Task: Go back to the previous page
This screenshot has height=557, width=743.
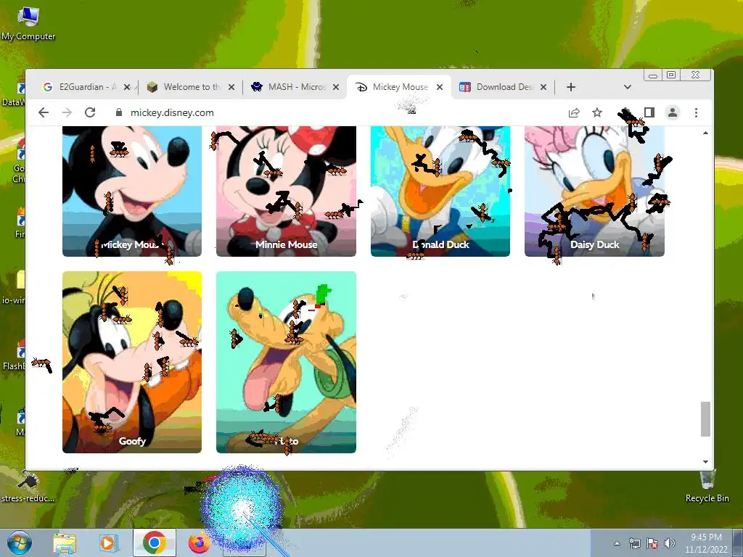Action: tap(43, 112)
